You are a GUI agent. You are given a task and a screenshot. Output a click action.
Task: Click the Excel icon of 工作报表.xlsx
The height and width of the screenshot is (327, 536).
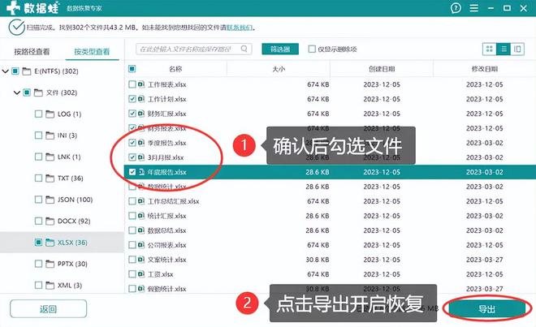coord(141,84)
